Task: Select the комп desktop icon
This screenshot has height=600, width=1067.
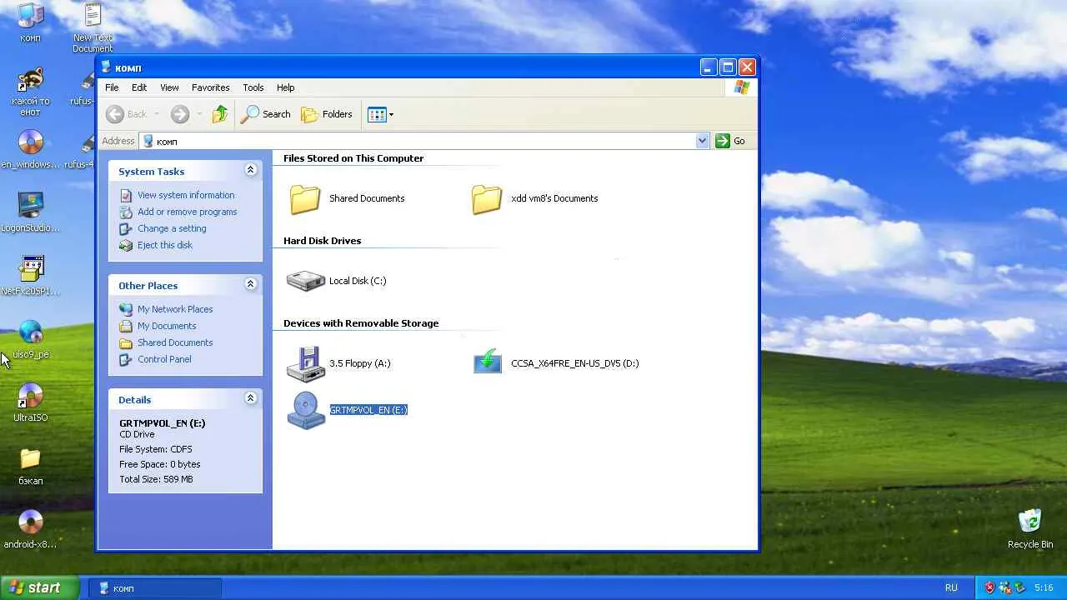Action: click(x=31, y=24)
